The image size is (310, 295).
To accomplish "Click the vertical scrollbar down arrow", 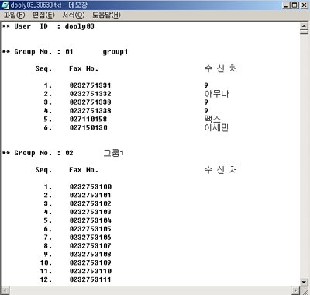I will (304, 282).
